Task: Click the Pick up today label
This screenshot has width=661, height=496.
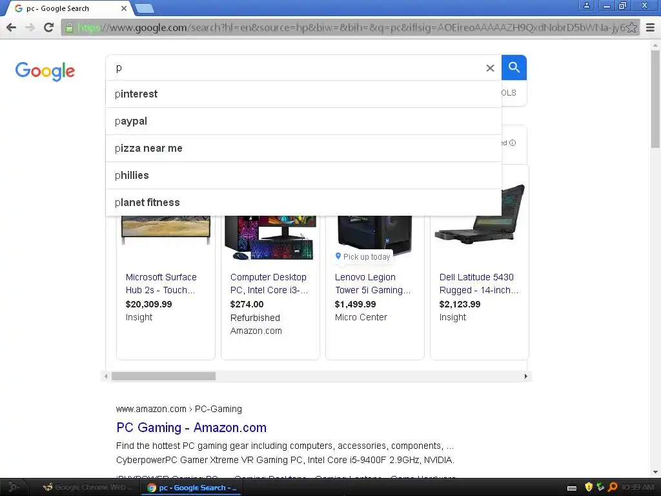Action: (367, 257)
